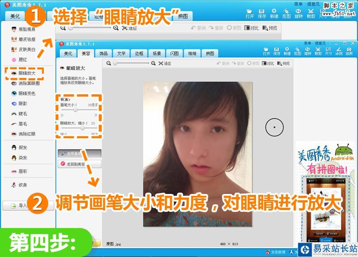Image resolution: width=358 pixels, height=257 pixels.
Task: Click 抠图 cutout icon in front window toolbar
Action: pos(297,51)
